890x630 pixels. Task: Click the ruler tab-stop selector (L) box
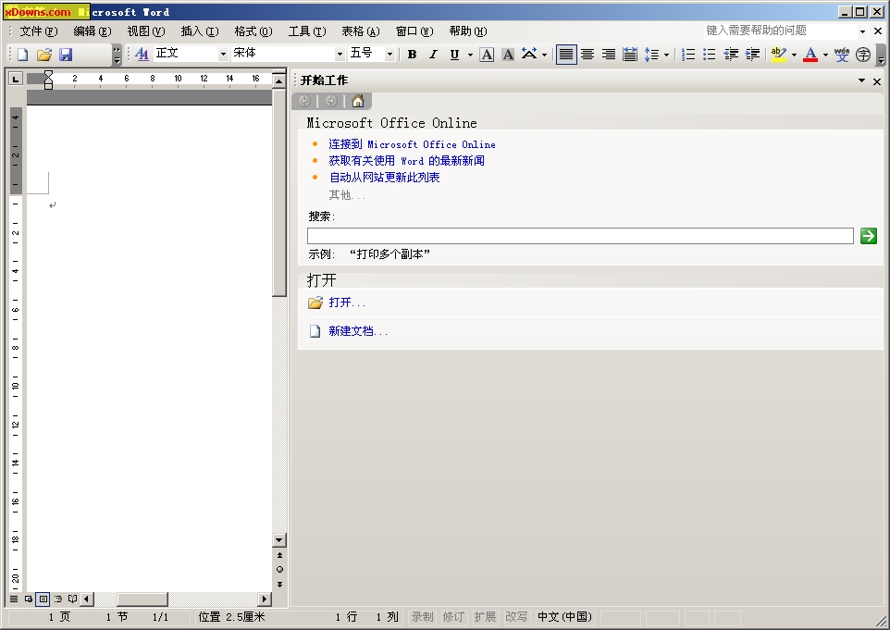[x=16, y=79]
